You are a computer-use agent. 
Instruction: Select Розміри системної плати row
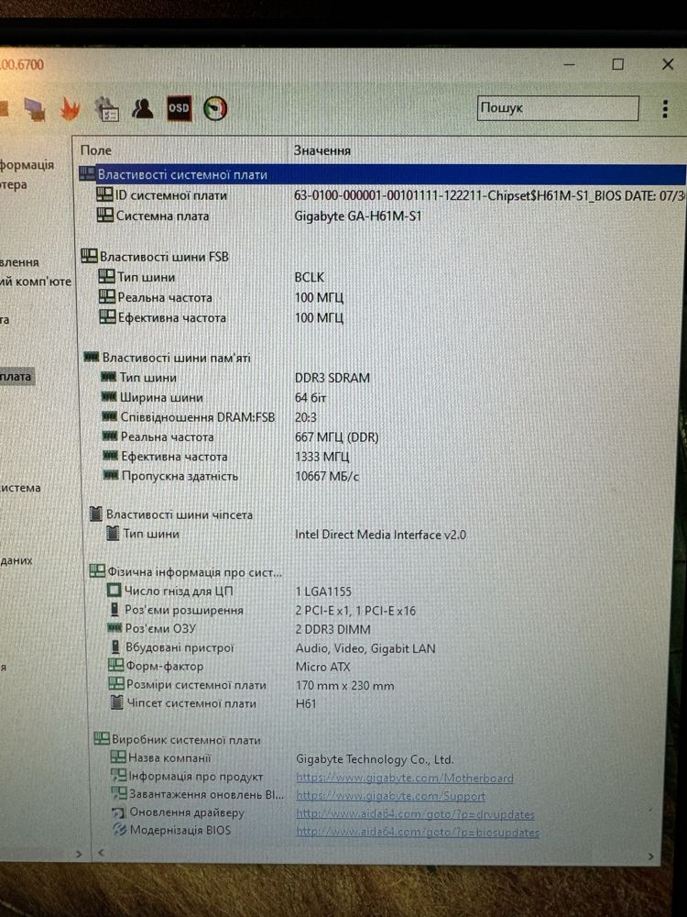[x=252, y=685]
